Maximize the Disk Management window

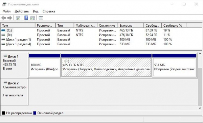pos(184,4)
